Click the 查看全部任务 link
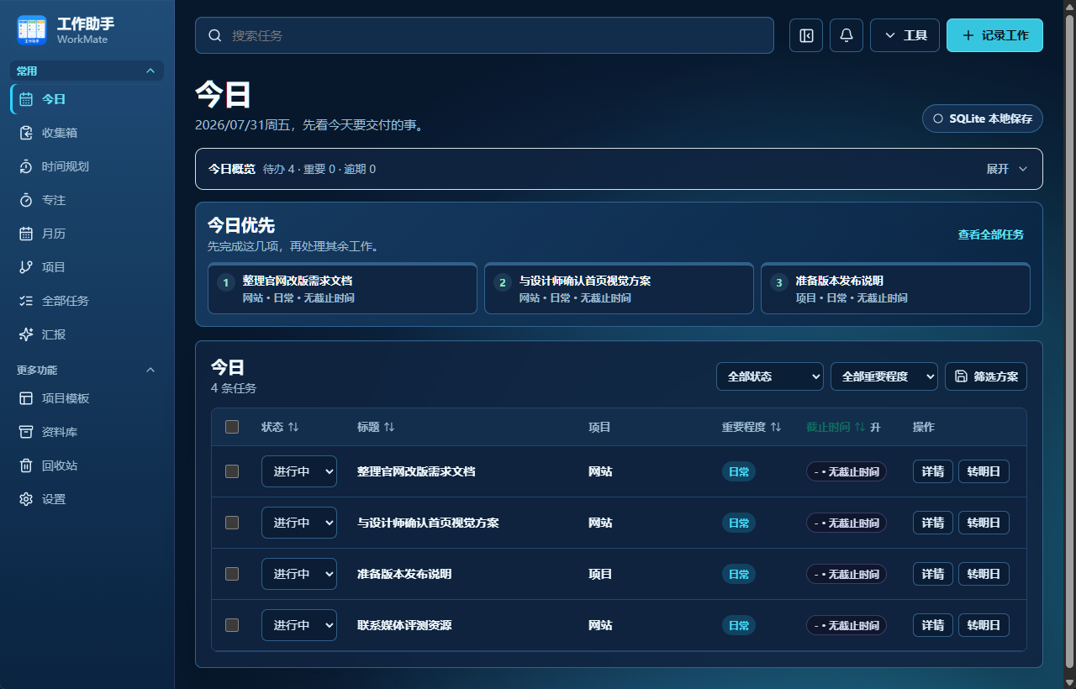1076x689 pixels. [x=991, y=234]
